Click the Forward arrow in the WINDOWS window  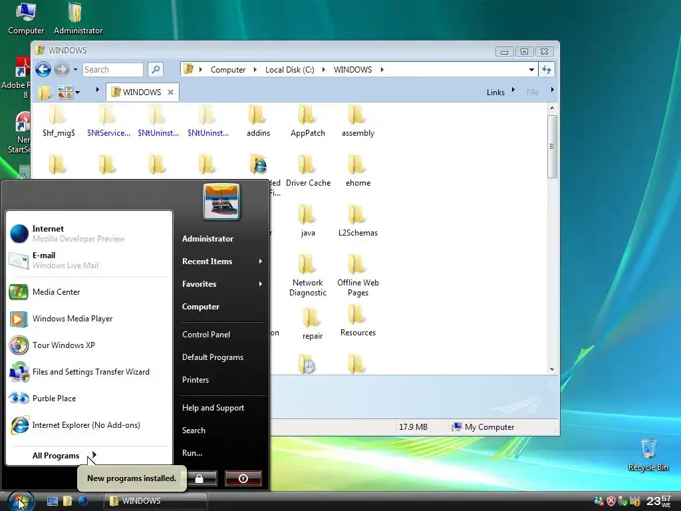coord(62,69)
